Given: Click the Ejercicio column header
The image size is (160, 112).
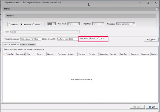Looking at the screenshot, I should pos(83,54).
